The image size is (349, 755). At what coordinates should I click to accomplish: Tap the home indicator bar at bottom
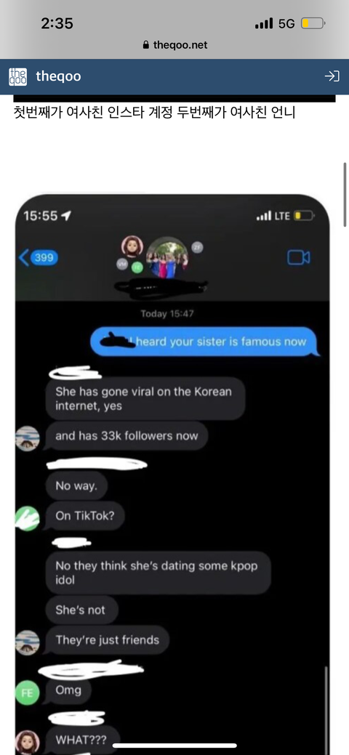point(174,746)
